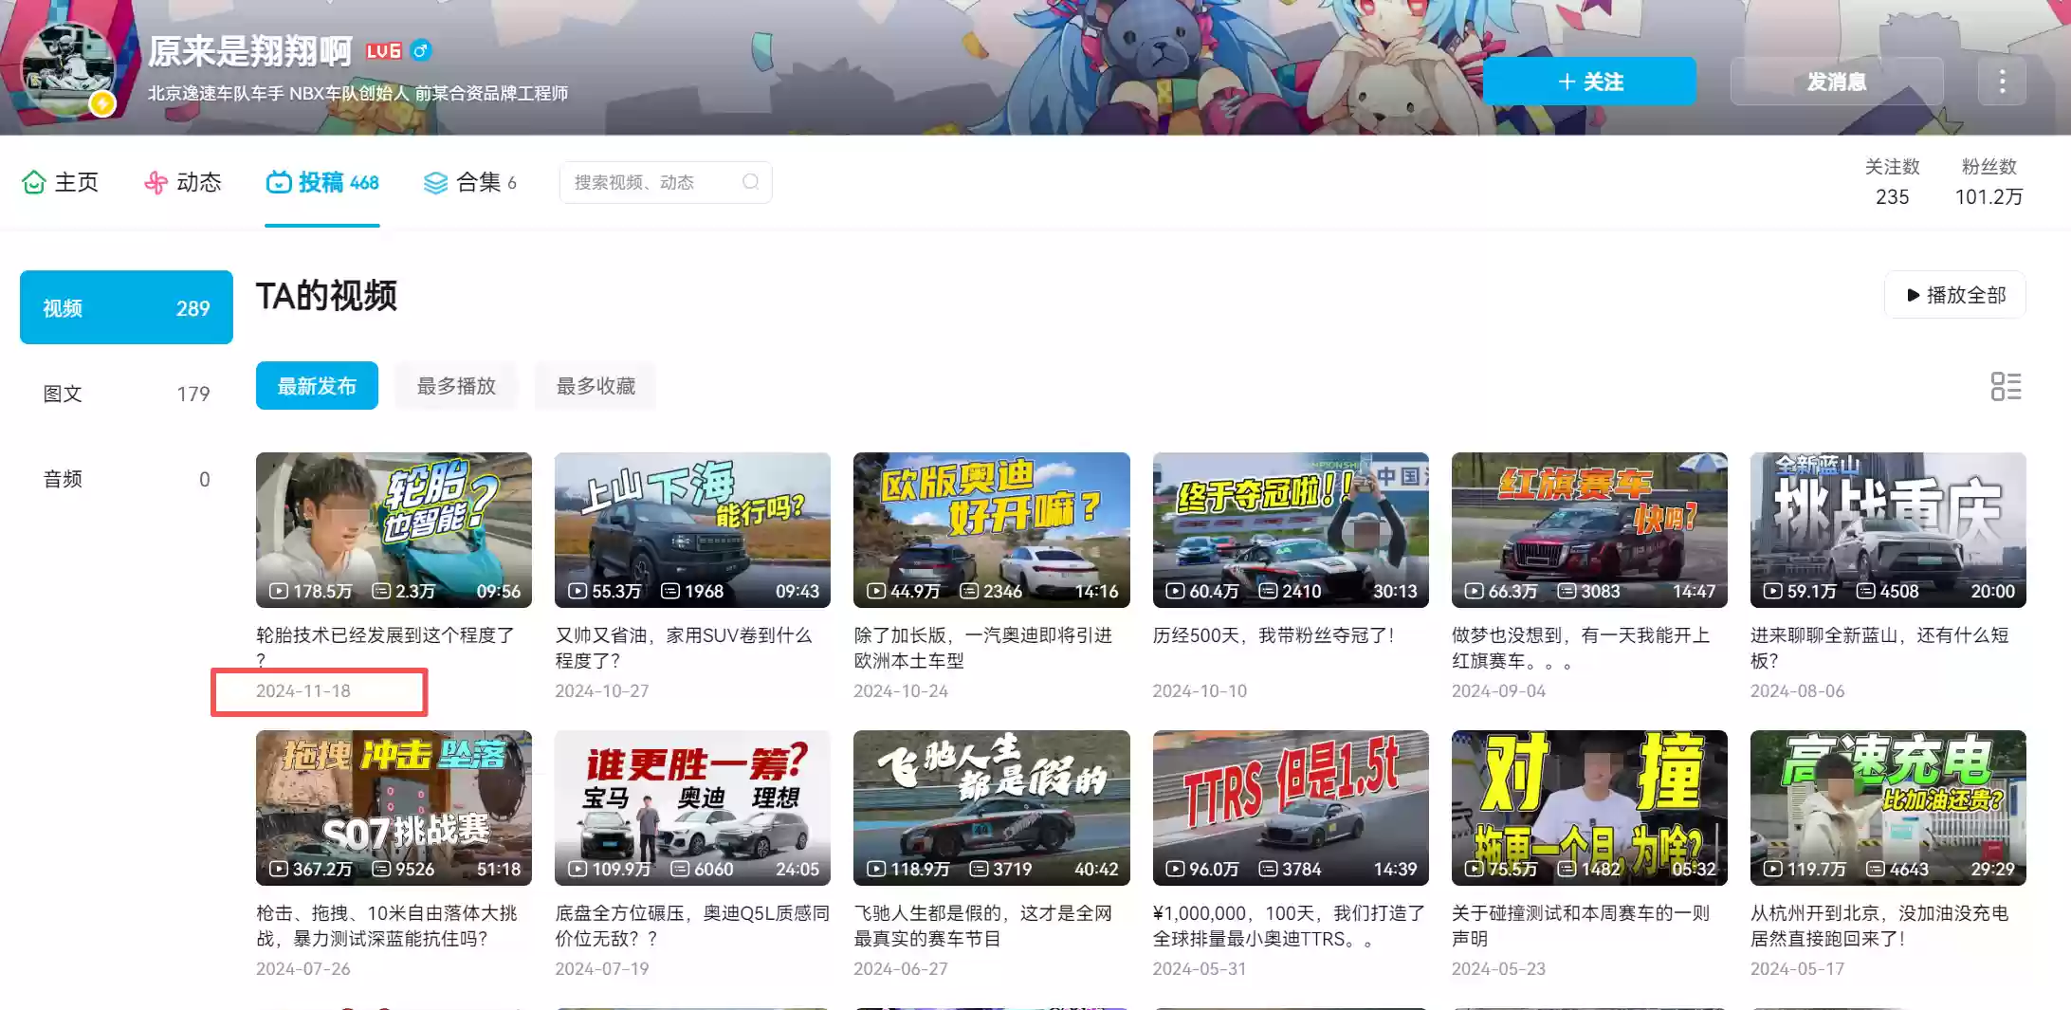Click the 播放全部 play-all icon
2071x1010 pixels.
pos(1914,295)
